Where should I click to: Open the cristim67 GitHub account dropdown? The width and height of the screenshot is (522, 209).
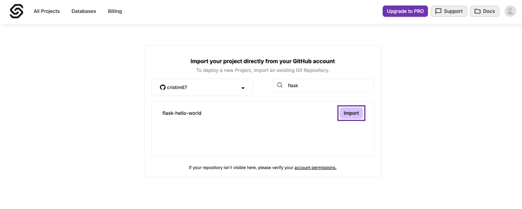(202, 87)
